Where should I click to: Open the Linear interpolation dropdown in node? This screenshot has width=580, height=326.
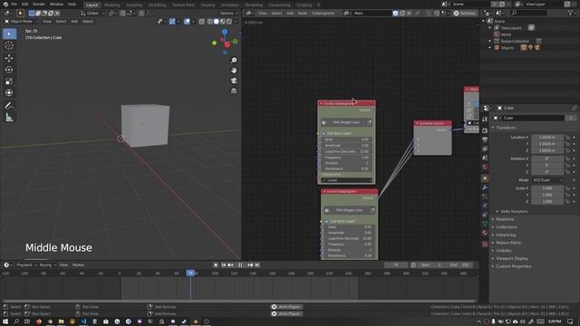coord(346,180)
